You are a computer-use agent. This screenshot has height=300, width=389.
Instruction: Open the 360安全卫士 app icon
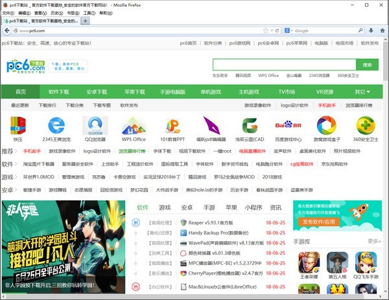[366, 125]
